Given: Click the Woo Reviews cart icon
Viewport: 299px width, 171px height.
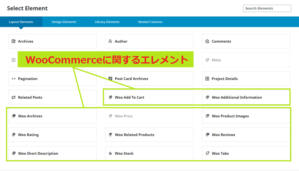Looking at the screenshot, I should point(207,135).
